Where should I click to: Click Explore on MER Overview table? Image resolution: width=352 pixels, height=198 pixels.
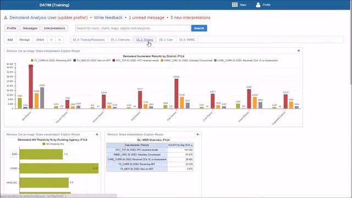pyautogui.click(x=149, y=134)
